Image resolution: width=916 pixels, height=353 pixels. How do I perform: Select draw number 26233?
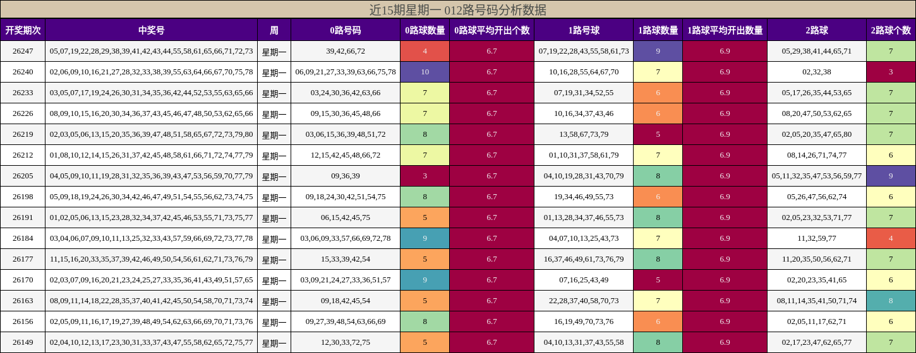click(23, 93)
